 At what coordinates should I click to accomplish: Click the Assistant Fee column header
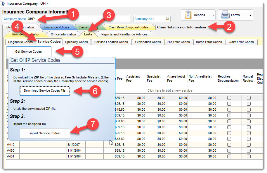[136, 78]
